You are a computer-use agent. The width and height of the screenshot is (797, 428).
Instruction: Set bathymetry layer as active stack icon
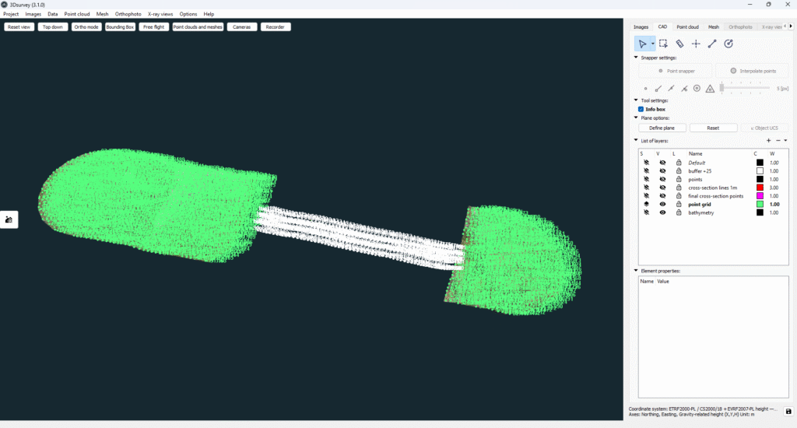[647, 212]
